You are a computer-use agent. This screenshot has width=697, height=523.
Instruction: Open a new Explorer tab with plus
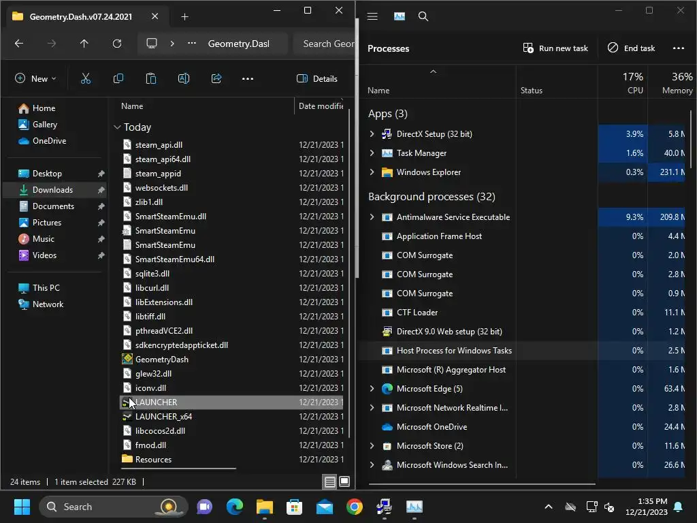(x=185, y=17)
